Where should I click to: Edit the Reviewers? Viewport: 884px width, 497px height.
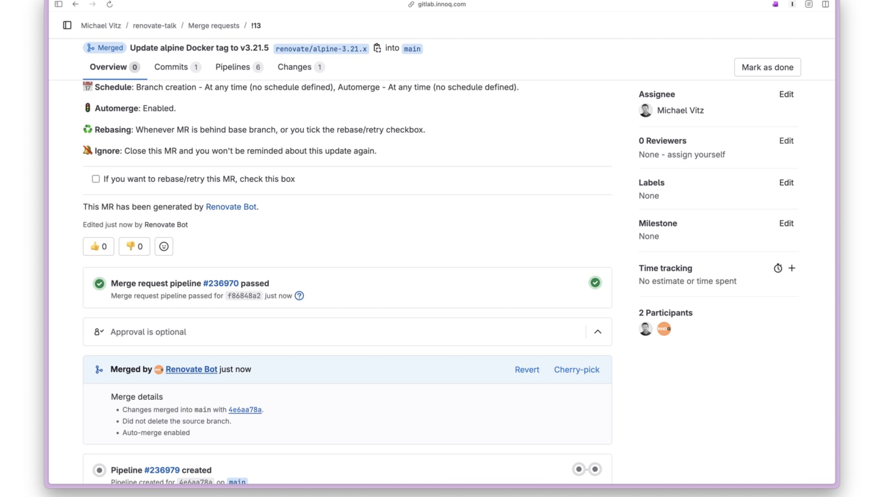786,141
